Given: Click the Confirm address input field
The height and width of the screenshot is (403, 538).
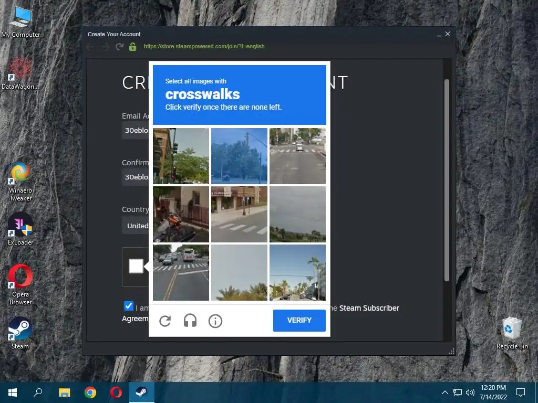Looking at the screenshot, I should [x=135, y=177].
